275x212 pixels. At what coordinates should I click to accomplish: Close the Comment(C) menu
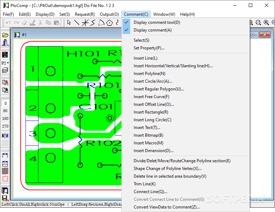coord(136,14)
